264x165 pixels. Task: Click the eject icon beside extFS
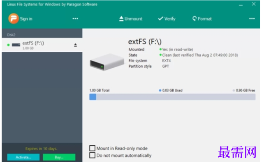pos(75,45)
